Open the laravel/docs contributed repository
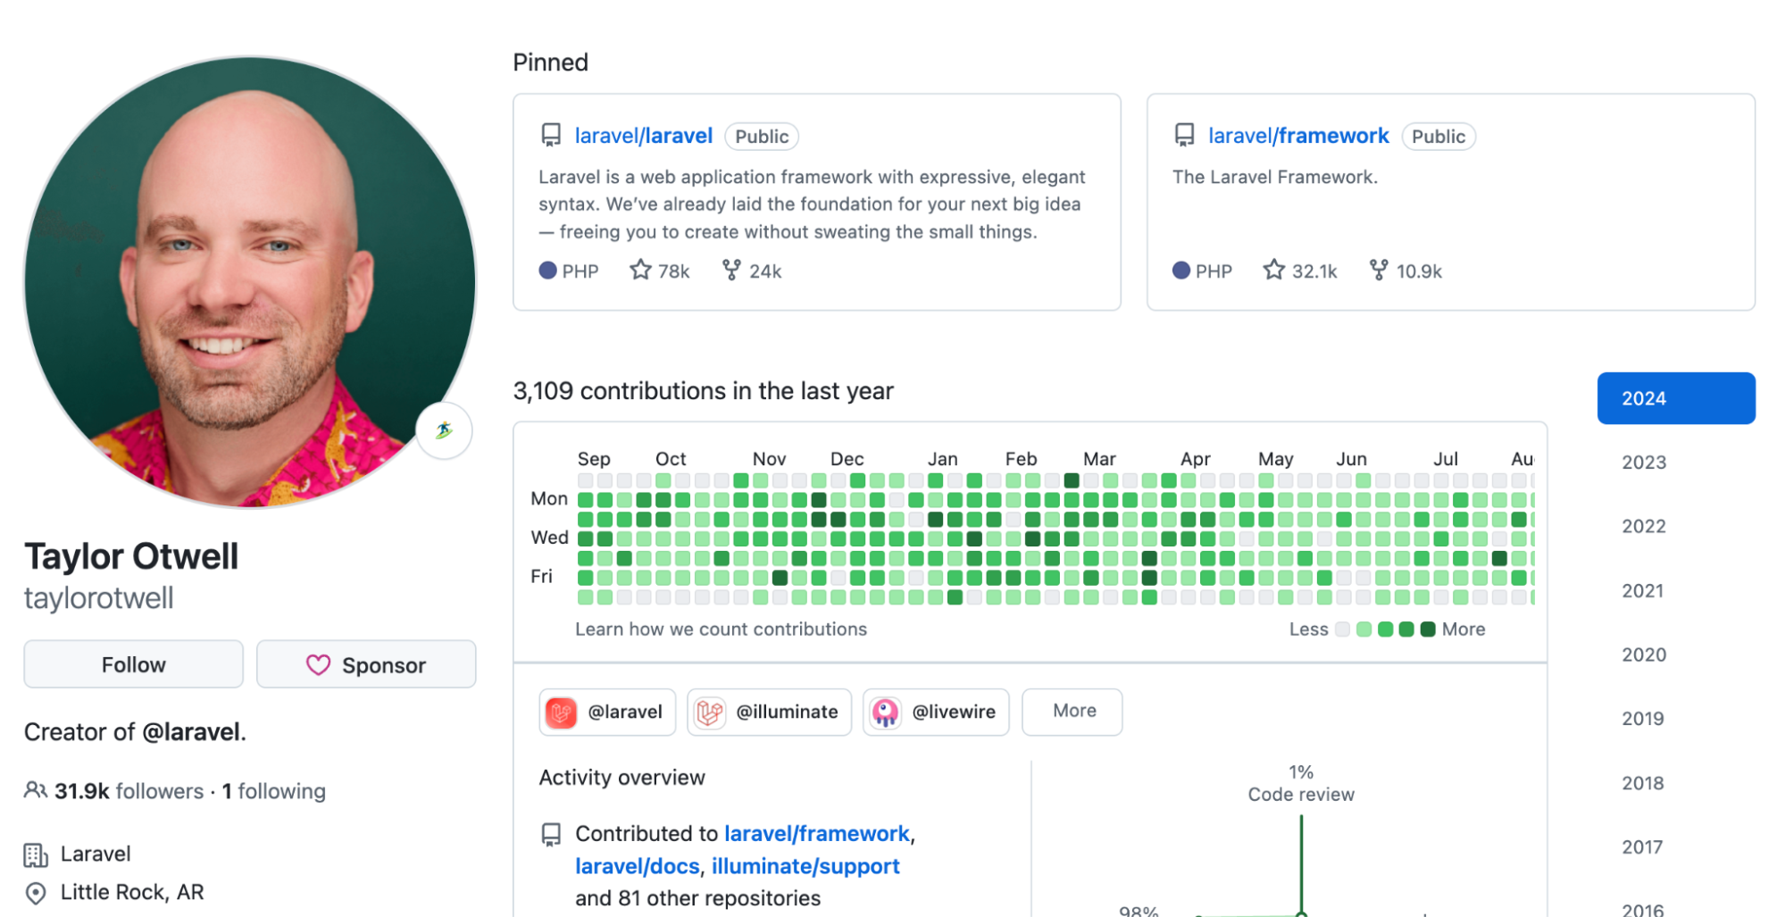The width and height of the screenshot is (1785, 917). click(x=638, y=866)
